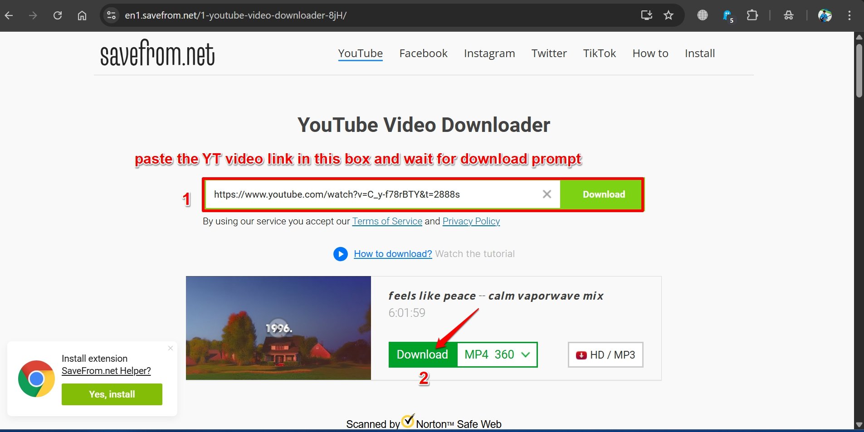Click the browser forward arrow
This screenshot has height=432, width=864.
(x=33, y=15)
